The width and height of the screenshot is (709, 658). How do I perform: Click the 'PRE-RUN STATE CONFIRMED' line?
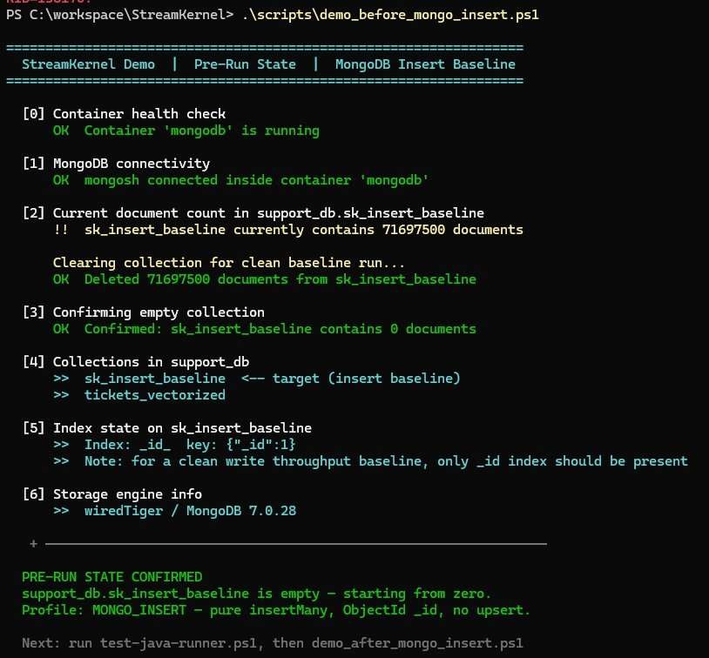tap(112, 577)
